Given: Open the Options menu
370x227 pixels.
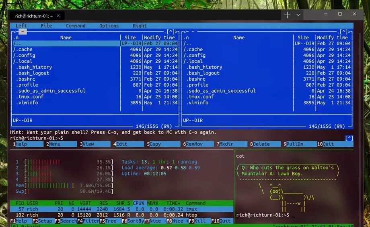Looking at the screenshot, I should 109,25.
